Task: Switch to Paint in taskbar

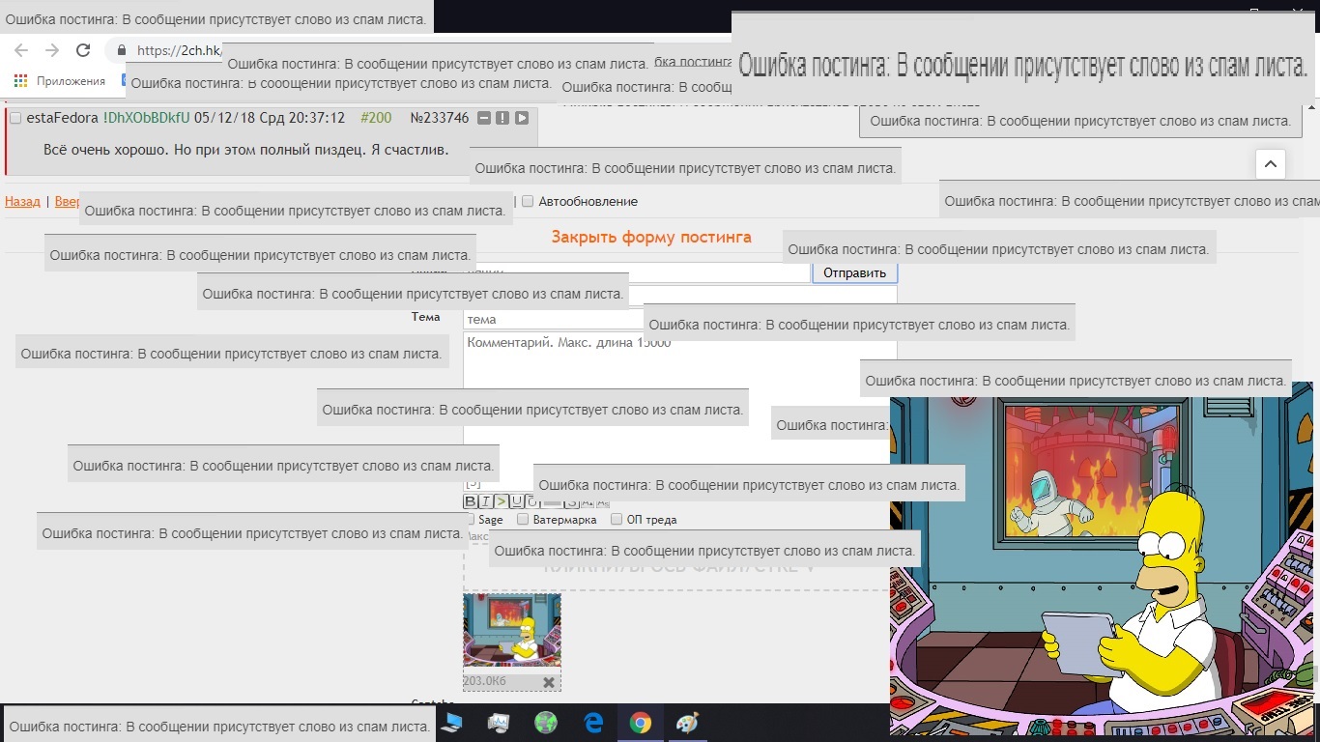Action: tap(687, 723)
